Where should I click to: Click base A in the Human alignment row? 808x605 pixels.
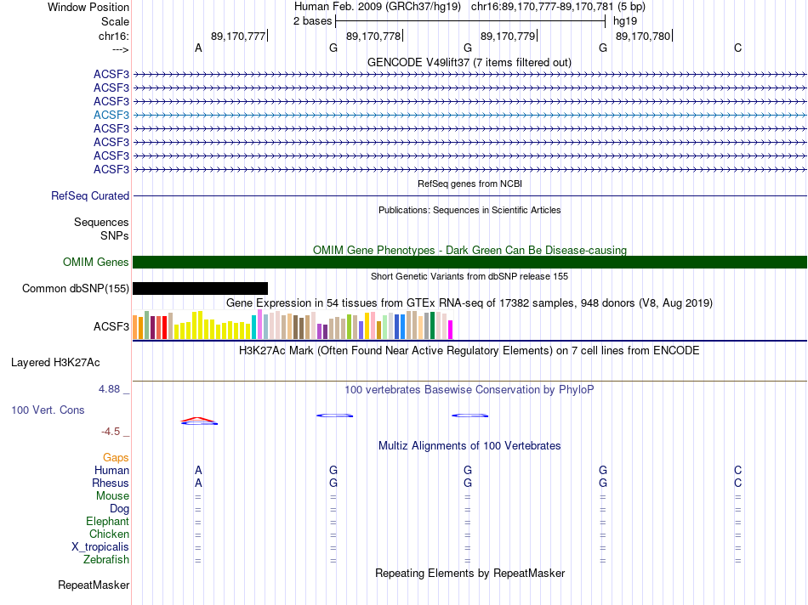click(x=198, y=470)
